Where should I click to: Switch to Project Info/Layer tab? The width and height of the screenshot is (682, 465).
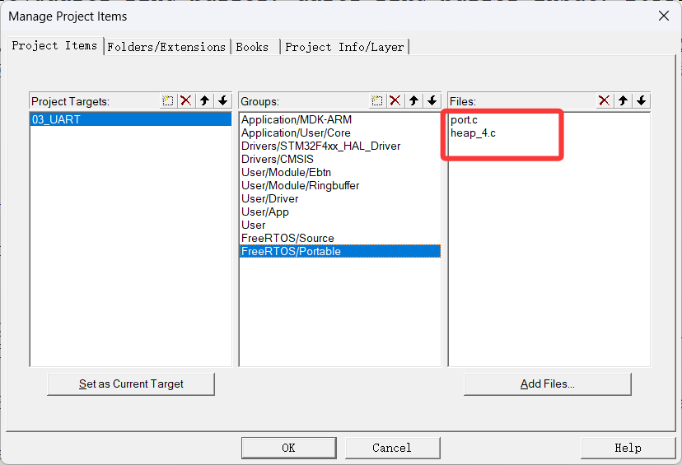pyautogui.click(x=345, y=47)
